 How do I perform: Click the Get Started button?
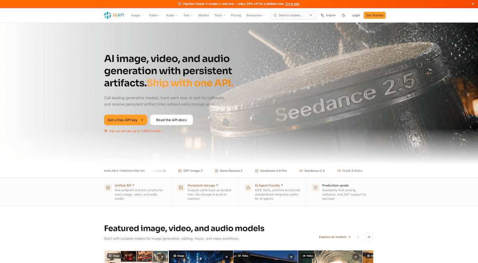[x=374, y=15]
